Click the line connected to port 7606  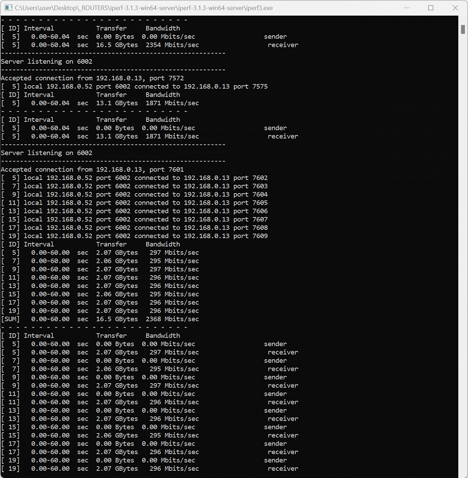pos(134,211)
